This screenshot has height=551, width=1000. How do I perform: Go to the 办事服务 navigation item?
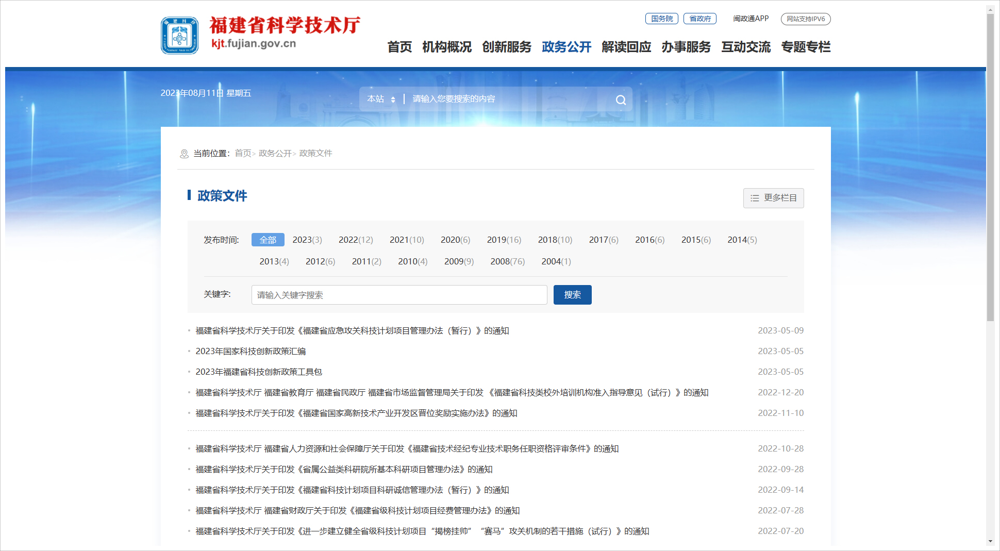(686, 47)
